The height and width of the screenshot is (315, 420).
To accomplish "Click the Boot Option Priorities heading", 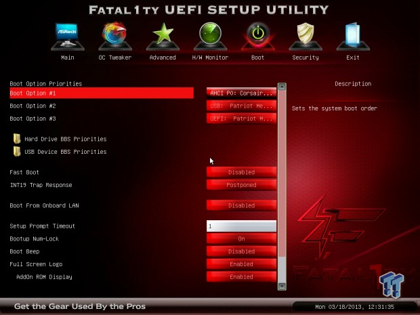I will (x=46, y=83).
